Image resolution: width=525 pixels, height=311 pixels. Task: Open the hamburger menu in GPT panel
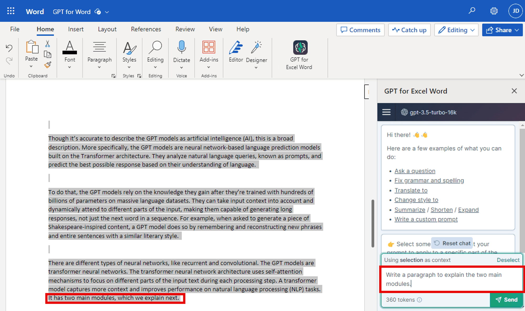[386, 112]
